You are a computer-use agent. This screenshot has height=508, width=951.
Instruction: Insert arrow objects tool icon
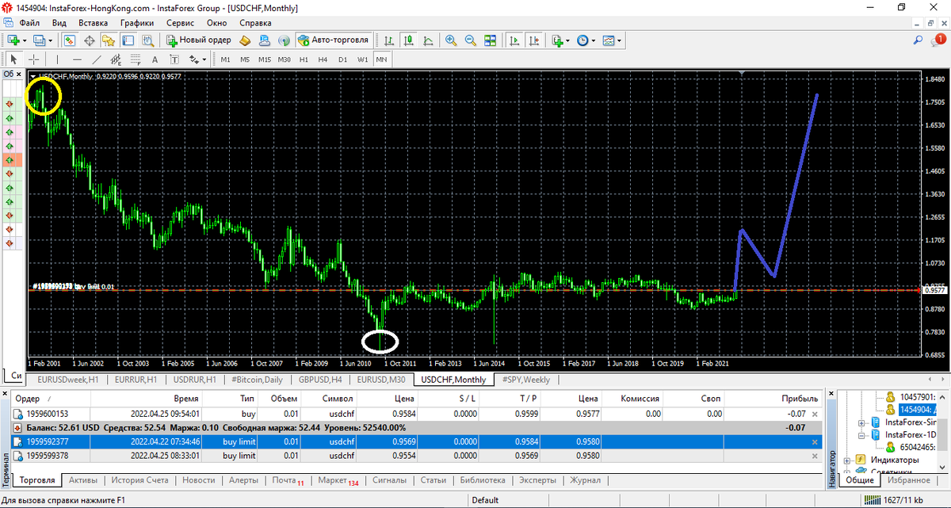[193, 59]
